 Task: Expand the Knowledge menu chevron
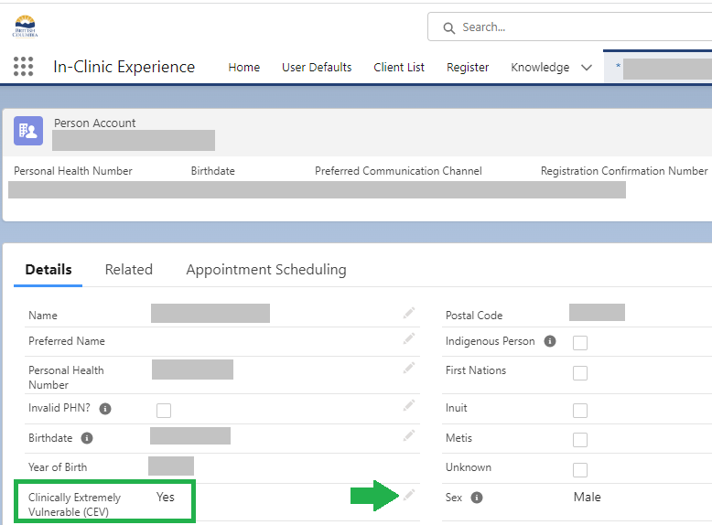pos(587,68)
